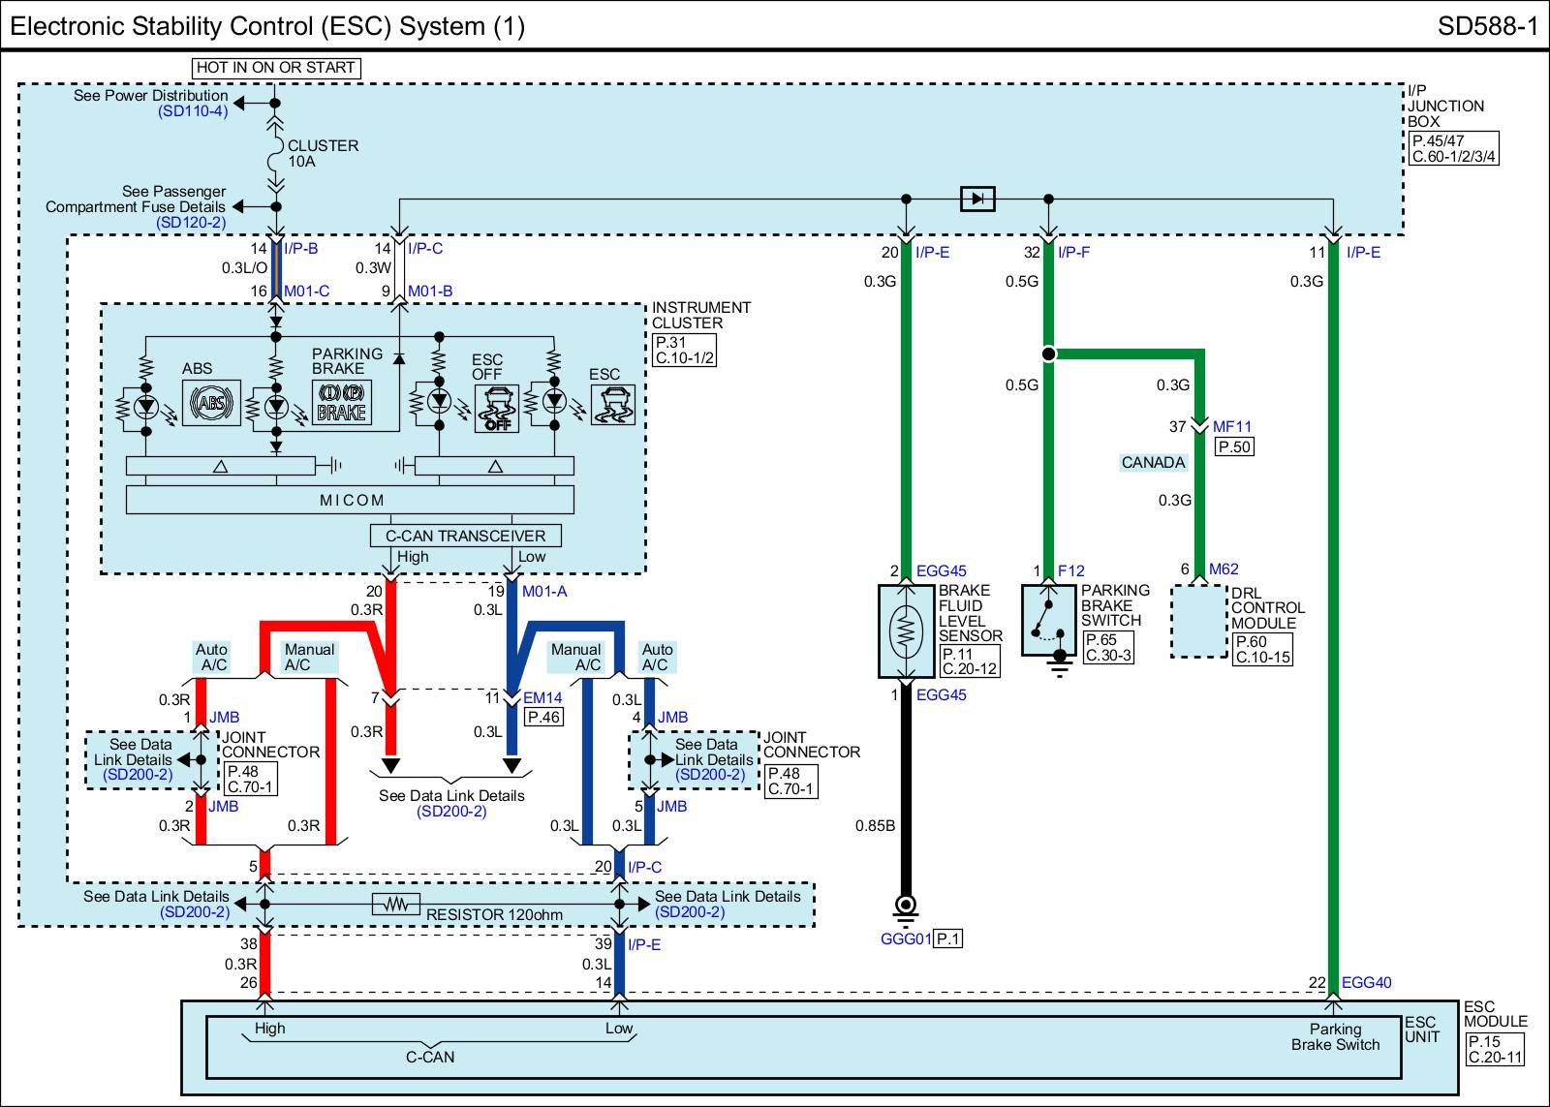The image size is (1550, 1107).
Task: Click the HOT IN ON OR START box
Action: tap(276, 68)
